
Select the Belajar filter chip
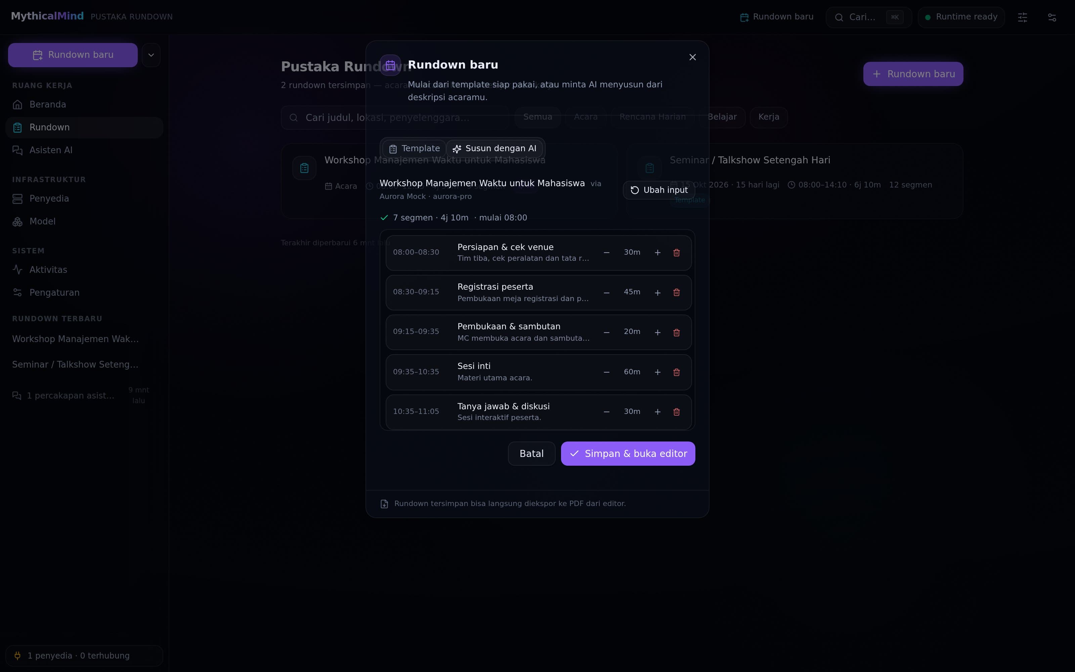tap(722, 117)
